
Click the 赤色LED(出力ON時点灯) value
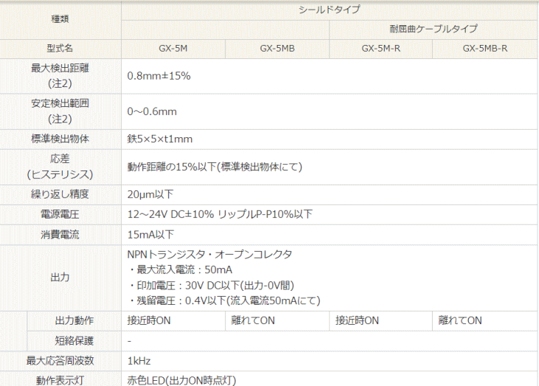click(182, 381)
